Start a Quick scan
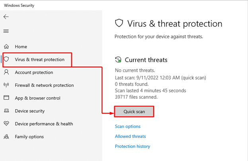 coord(134,112)
